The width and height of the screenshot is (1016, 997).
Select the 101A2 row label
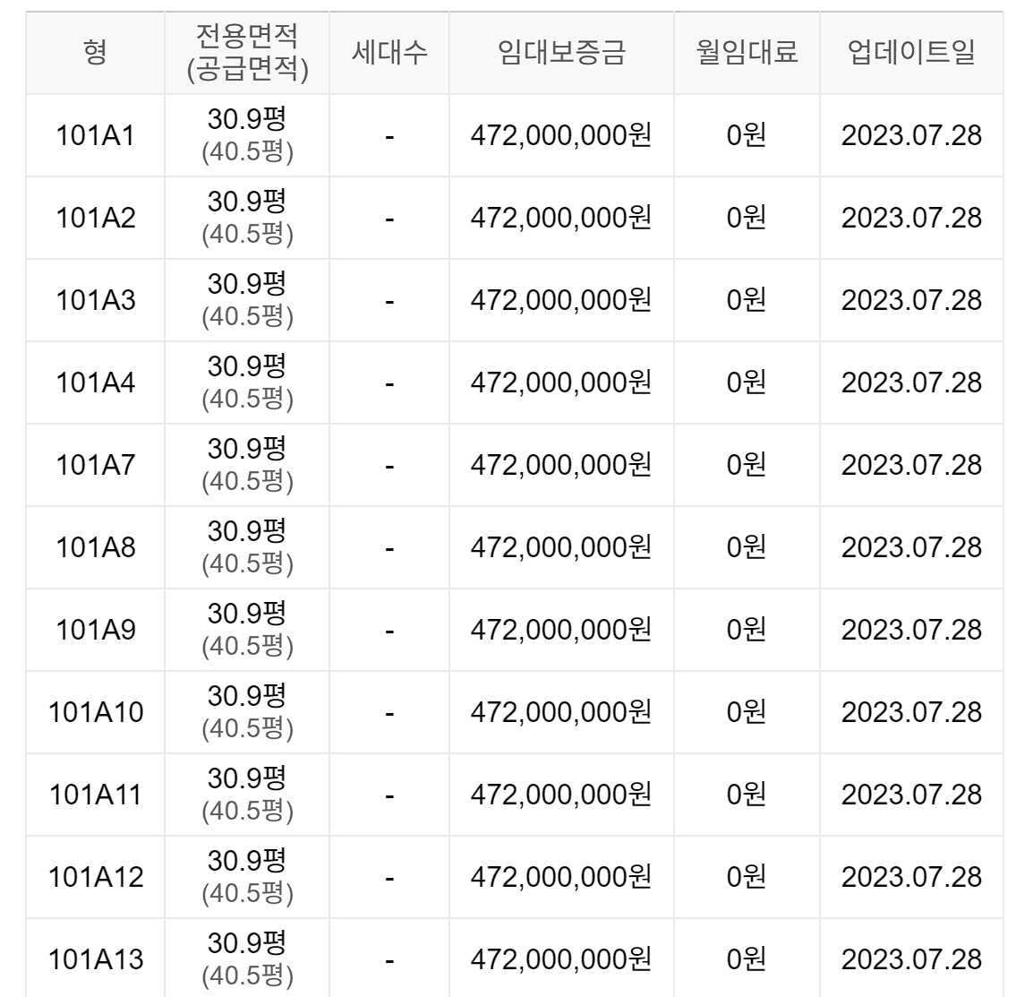[95, 218]
